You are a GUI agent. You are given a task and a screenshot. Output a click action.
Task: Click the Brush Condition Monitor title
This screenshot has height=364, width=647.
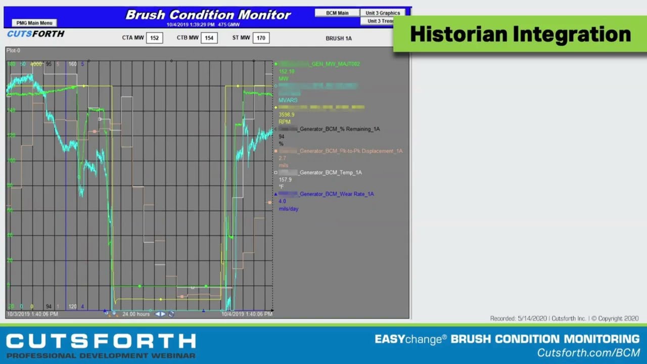[208, 15]
